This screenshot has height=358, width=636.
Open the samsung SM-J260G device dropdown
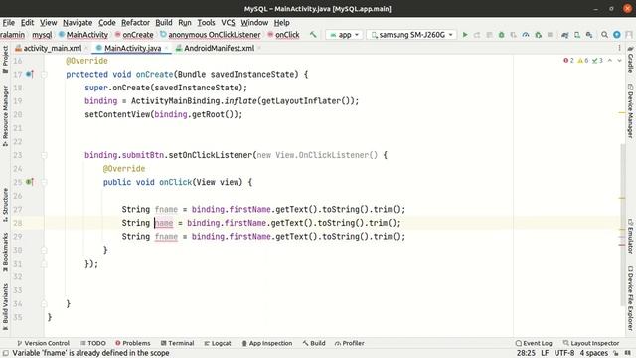(x=411, y=35)
